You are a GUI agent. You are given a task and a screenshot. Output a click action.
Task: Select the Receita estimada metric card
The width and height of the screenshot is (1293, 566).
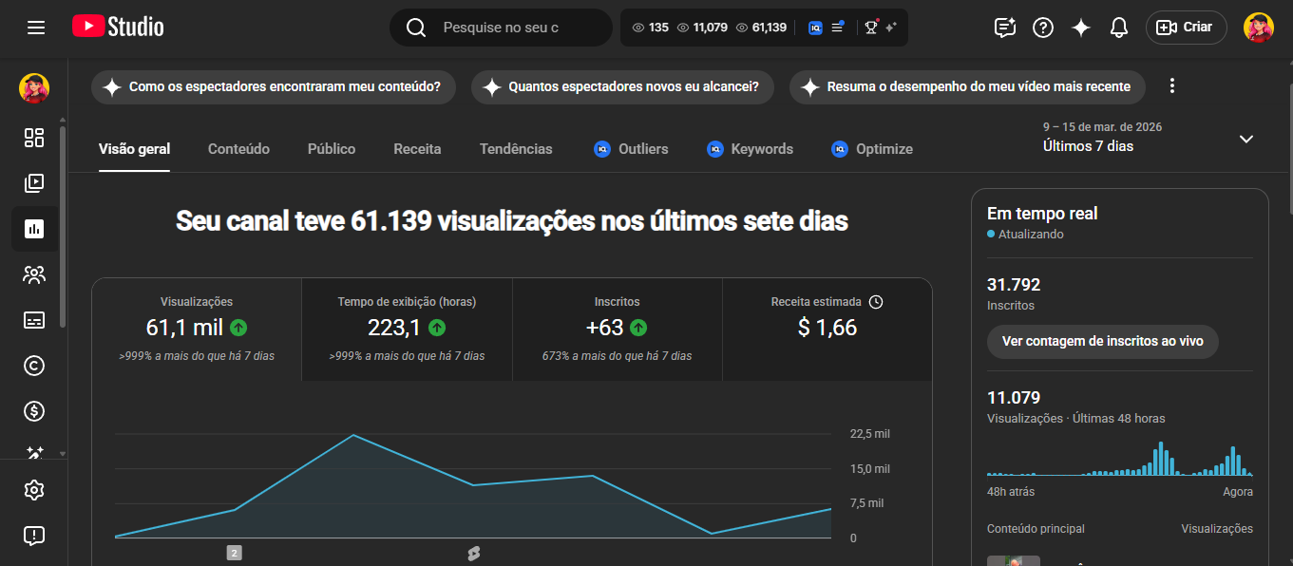pyautogui.click(x=827, y=330)
